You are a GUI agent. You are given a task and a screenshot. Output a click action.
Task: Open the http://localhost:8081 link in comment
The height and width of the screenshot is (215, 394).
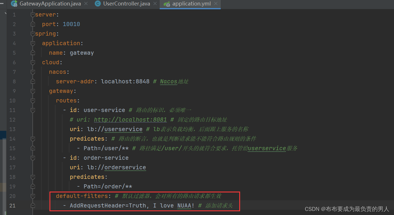[130, 120]
